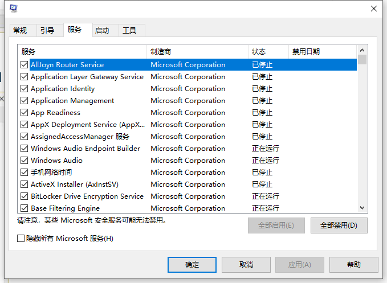The image size is (387, 283).
Task: Disable the BitLocker Drive Encryption Service checkbox
Action: [24, 196]
